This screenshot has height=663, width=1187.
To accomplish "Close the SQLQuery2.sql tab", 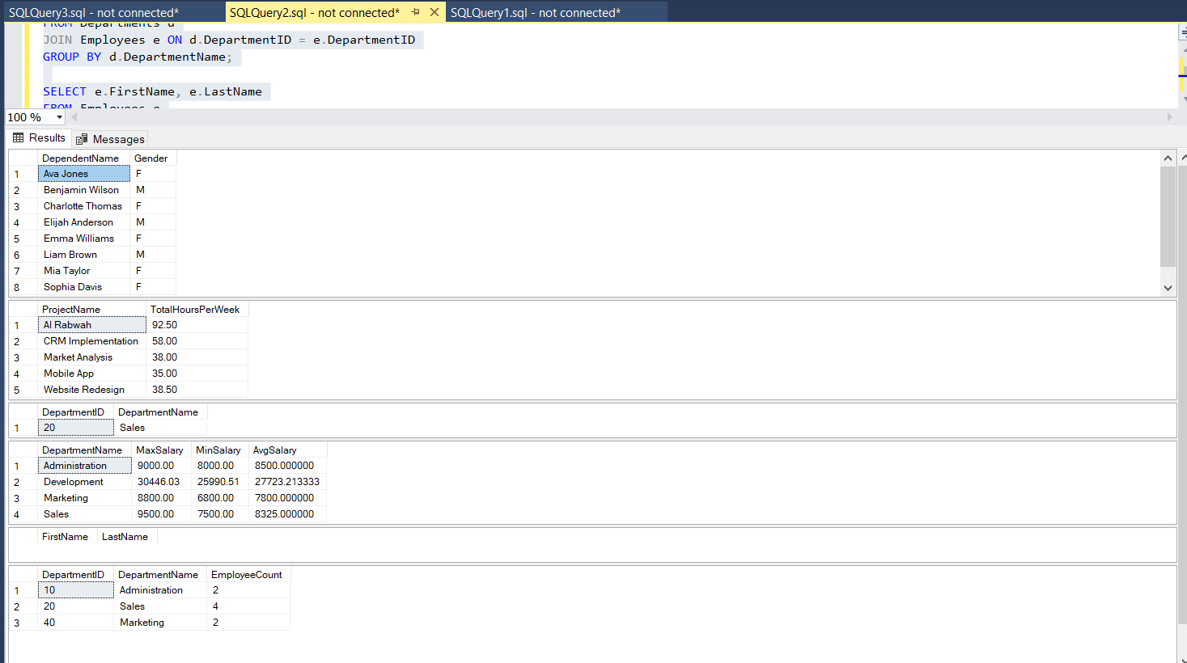I will pyautogui.click(x=435, y=12).
